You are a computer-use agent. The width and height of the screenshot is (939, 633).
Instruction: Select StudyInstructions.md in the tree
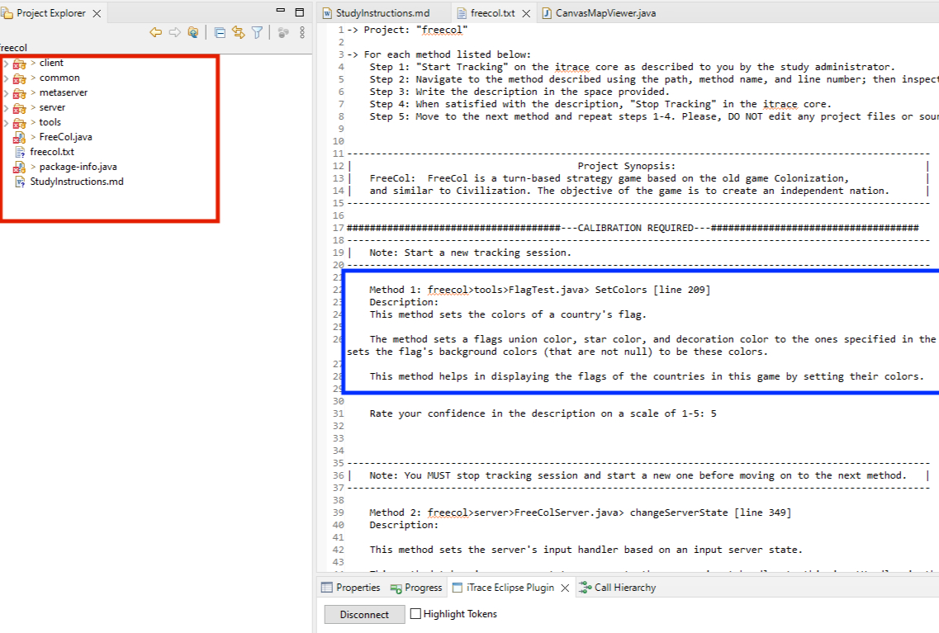coord(77,182)
